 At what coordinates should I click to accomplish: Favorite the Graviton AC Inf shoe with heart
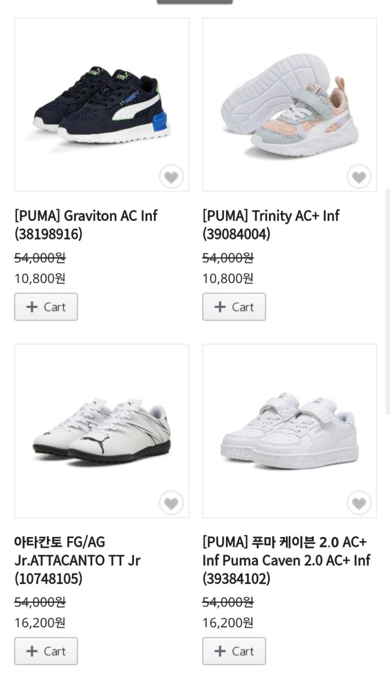tap(171, 177)
